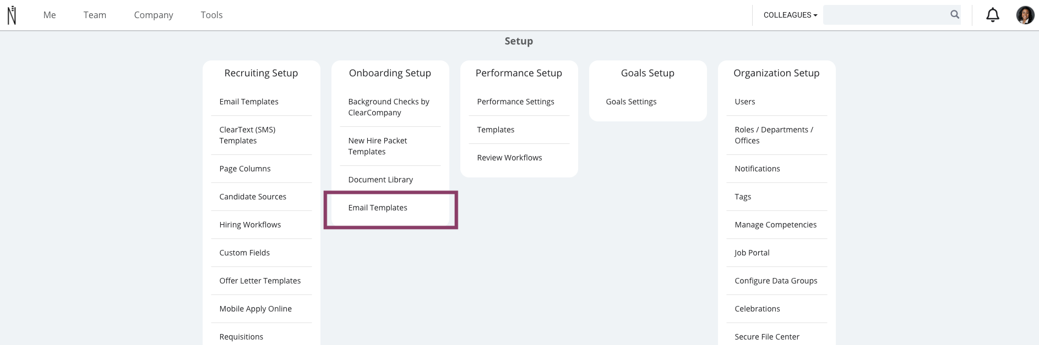Open the Tools menu
Viewport: 1039px width, 345px height.
click(211, 15)
